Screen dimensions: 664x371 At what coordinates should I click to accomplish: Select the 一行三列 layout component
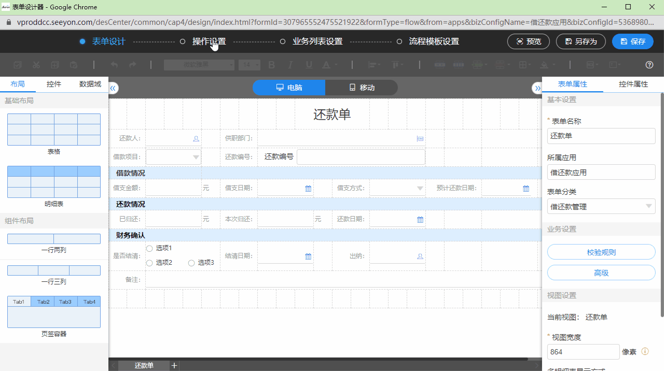[x=54, y=270]
